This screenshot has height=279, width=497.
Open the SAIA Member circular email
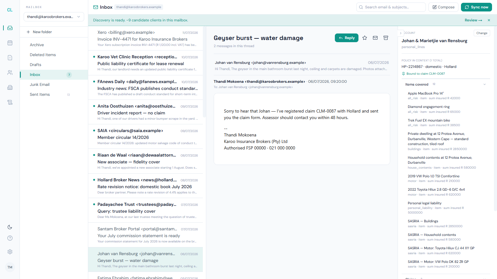coord(145,136)
